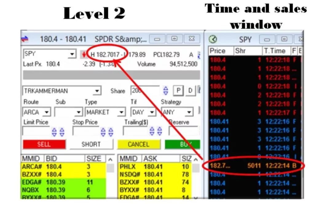The height and width of the screenshot is (204, 332).
Task: Select the BZXX# 180.41 ask row
Action: [155, 182]
